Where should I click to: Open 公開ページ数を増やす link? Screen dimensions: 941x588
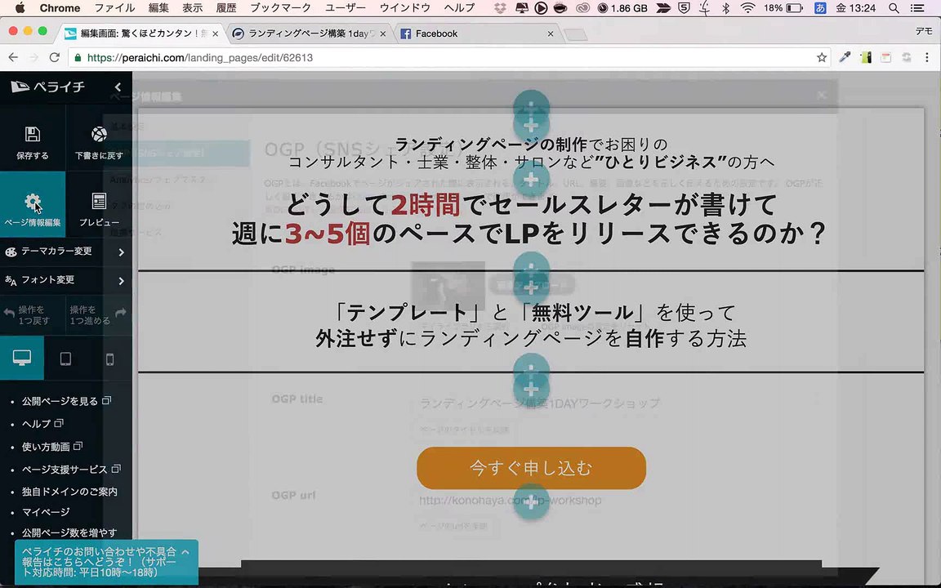coord(69,532)
